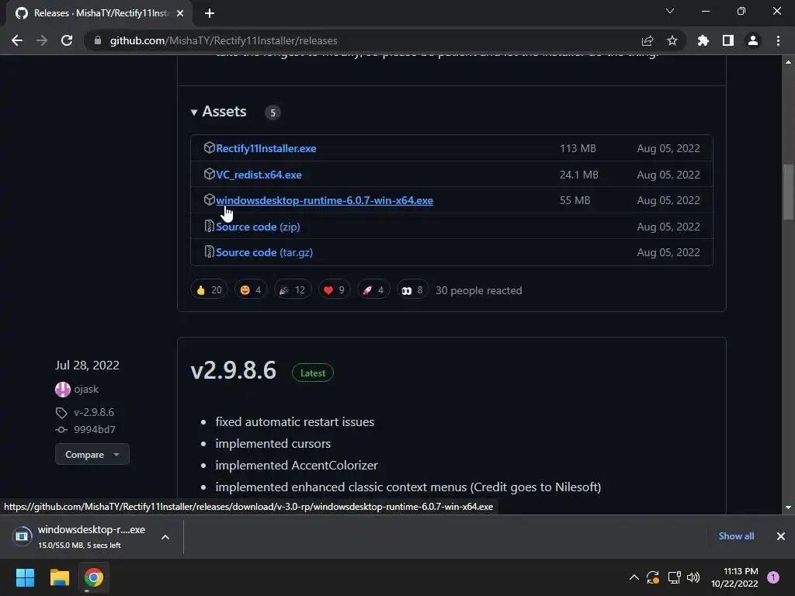This screenshot has height=596, width=795.
Task: Click the package icon beside VC_redist.x64.exe
Action: pyautogui.click(x=209, y=174)
